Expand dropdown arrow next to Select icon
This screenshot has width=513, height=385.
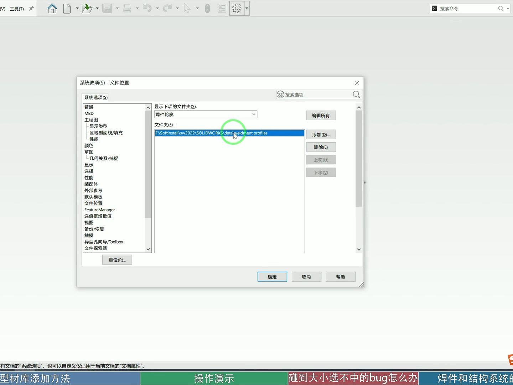coord(197,8)
